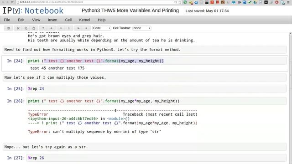Screen dimensions: 292x164
Task: Click the Copy cell toolbar icon
Action: coord(26,28)
